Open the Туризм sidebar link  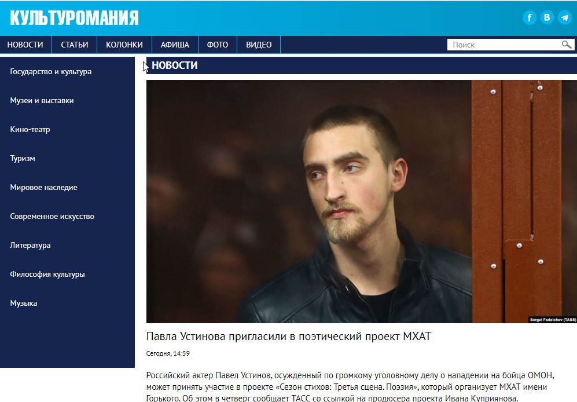pyautogui.click(x=23, y=159)
